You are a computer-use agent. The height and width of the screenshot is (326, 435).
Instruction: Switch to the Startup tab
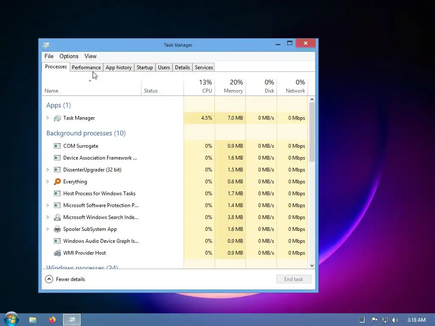point(145,67)
